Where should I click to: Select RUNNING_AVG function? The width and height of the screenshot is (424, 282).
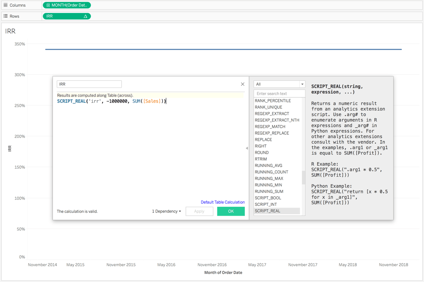[269, 166]
